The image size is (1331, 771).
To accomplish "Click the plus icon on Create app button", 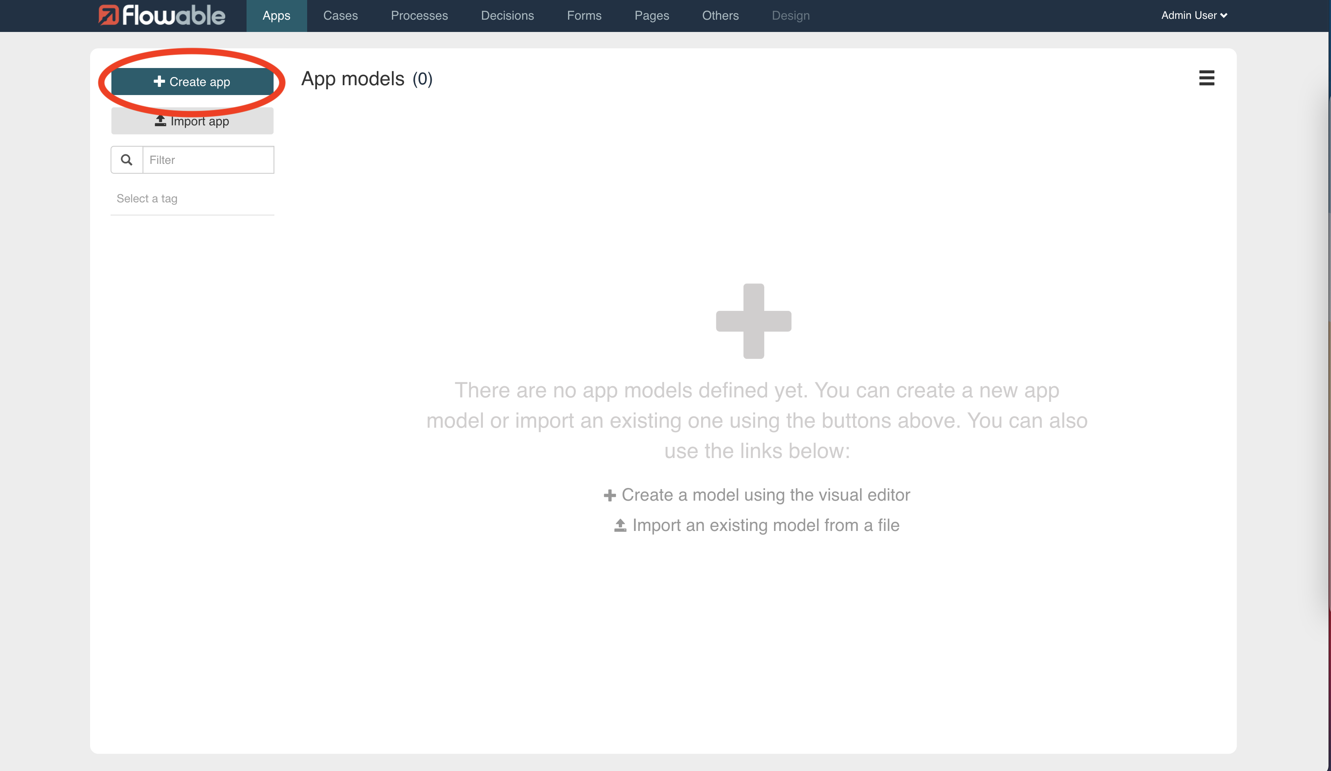I will pyautogui.click(x=159, y=82).
